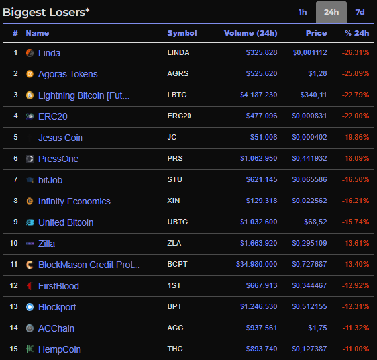This screenshot has width=377, height=360.
Task: Click the BlockMason Credit Protocol icon
Action: (30, 265)
